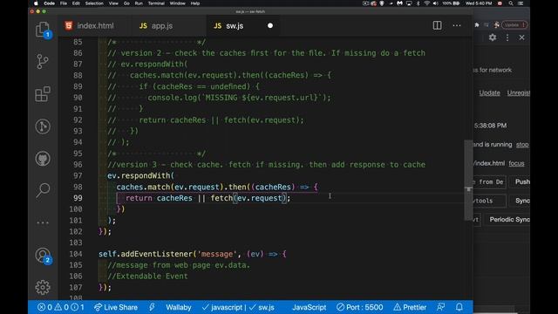The image size is (558, 314).
Task: Open the Terminal menu
Action: coord(156,3)
